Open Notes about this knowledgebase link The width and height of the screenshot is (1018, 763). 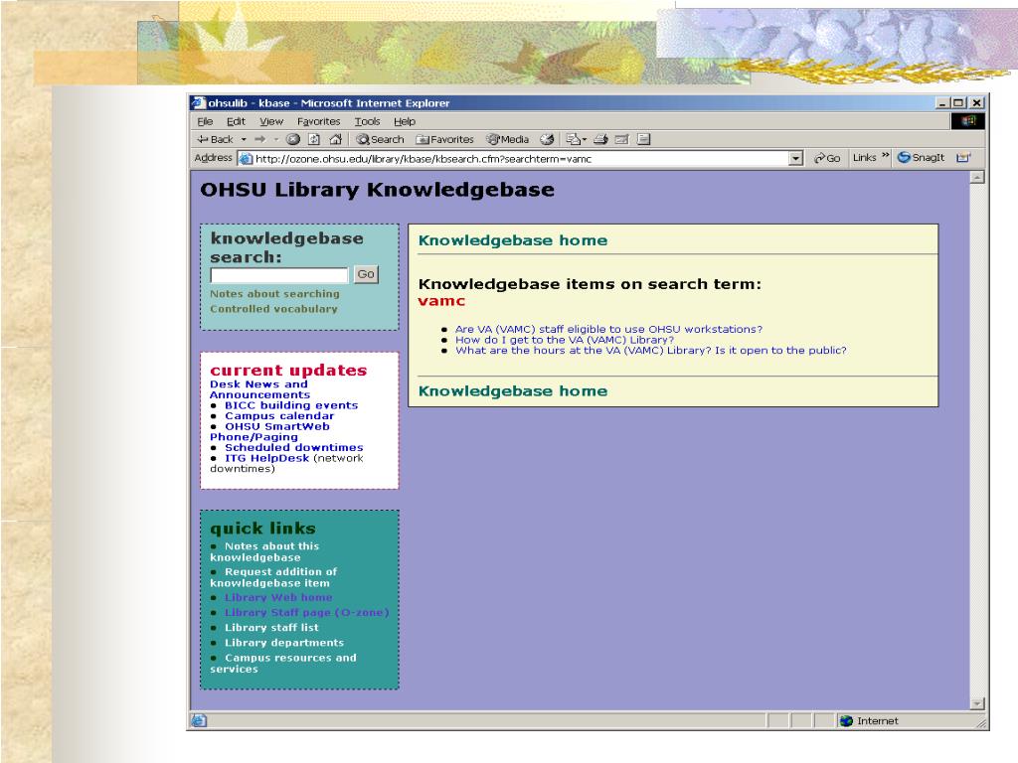[264, 552]
